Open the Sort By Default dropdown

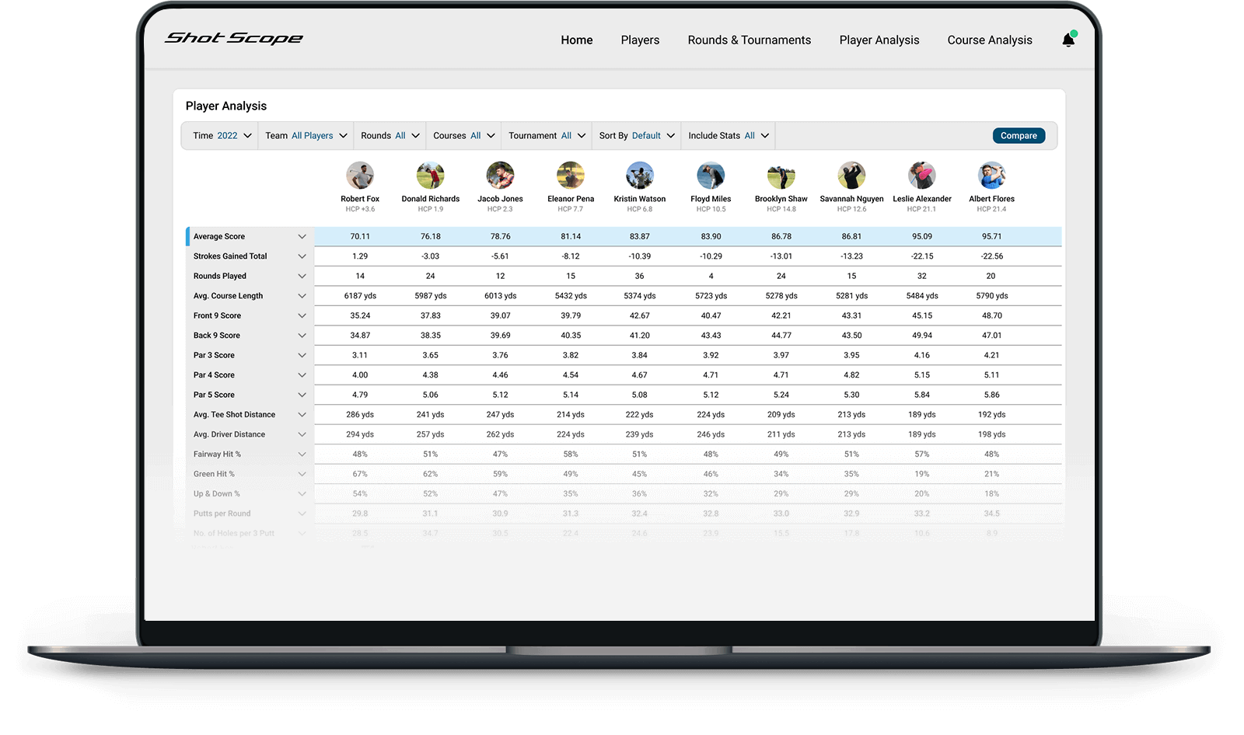point(636,135)
